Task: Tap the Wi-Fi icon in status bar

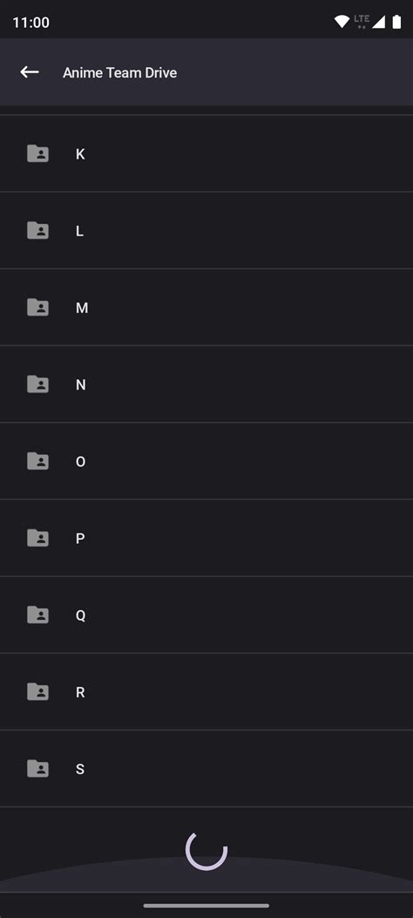Action: [x=342, y=23]
